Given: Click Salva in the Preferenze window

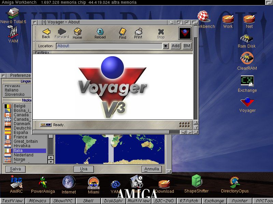Looking at the screenshot, I should point(15,169).
